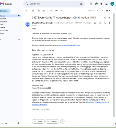Image resolution: width=116 pixels, height=128 pixels.
Task: Click the Compose button
Action: pos(5,11)
